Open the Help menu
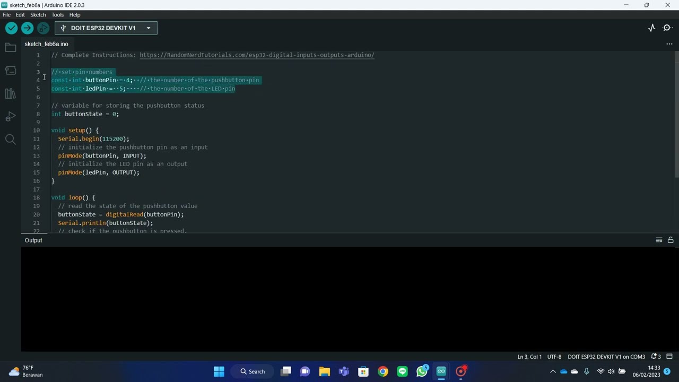Viewport: 679px width, 382px height. [x=75, y=15]
